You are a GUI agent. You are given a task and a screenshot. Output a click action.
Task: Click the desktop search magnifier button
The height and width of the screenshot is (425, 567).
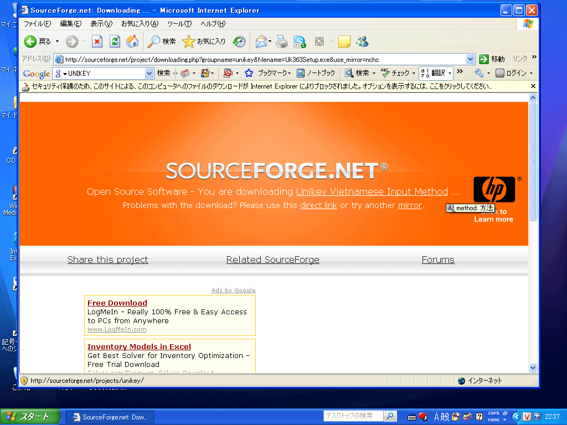point(390,416)
